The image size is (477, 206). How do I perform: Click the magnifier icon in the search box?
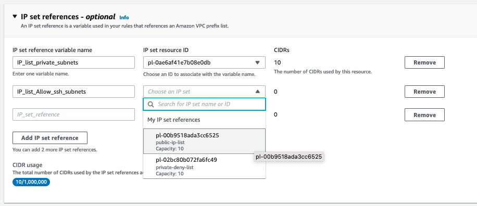(151, 104)
